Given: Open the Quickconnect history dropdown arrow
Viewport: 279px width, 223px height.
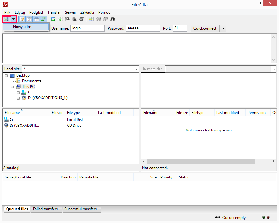Looking at the screenshot, I should [x=223, y=28].
